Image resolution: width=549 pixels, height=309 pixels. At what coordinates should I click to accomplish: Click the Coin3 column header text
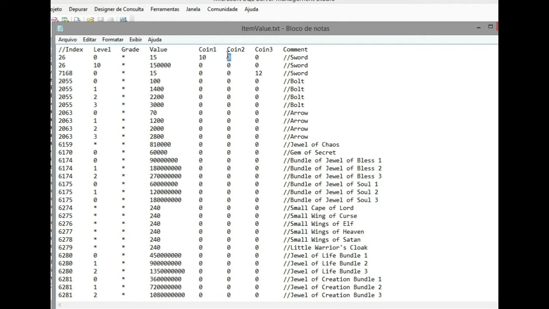(x=264, y=49)
